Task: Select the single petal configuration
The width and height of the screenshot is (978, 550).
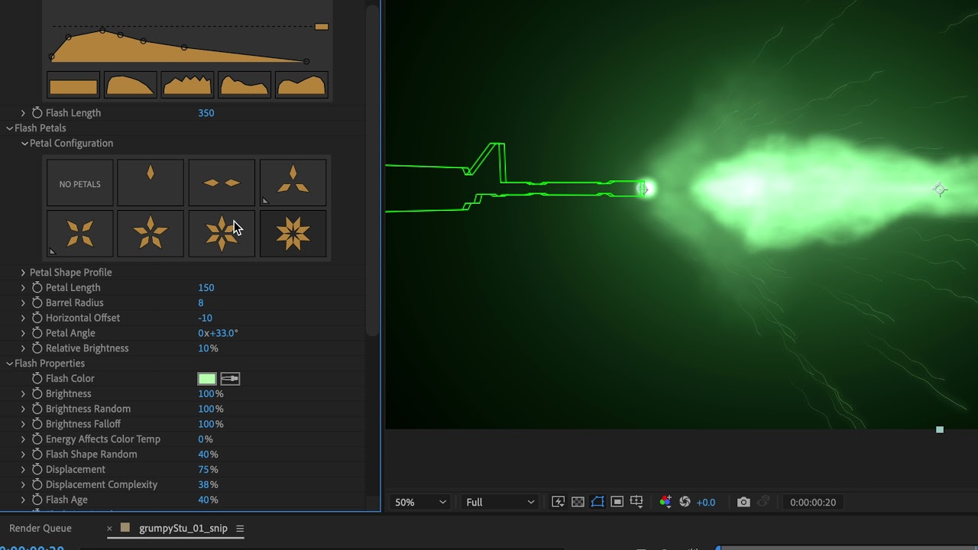Action: tap(151, 183)
